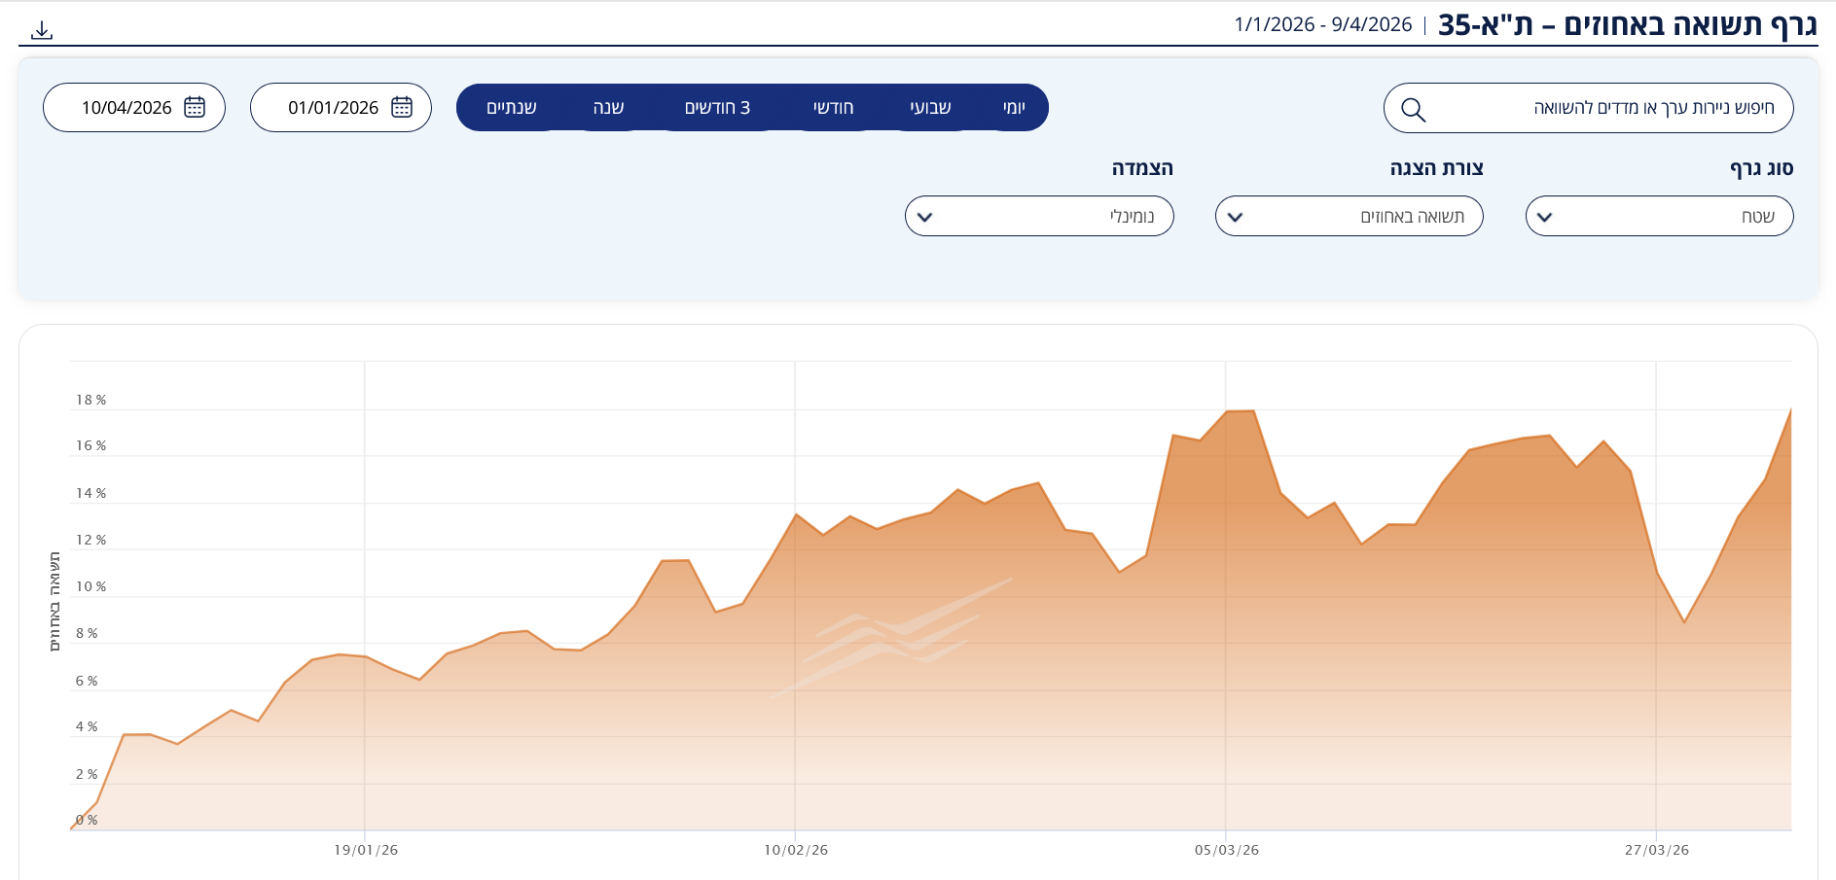Viewport: 1836px width, 880px height.
Task: Open the calendar icon beside 10/04/2026
Action: click(195, 107)
